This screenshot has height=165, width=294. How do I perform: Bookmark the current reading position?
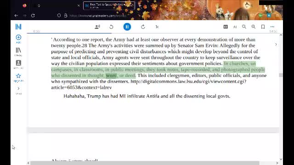pos(263,27)
